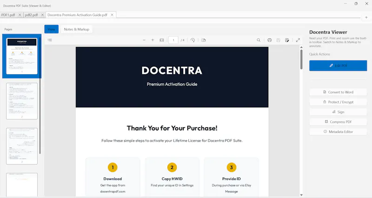This screenshot has width=372, height=198.
Task: Click the 'Download' step title
Action: pos(113,179)
